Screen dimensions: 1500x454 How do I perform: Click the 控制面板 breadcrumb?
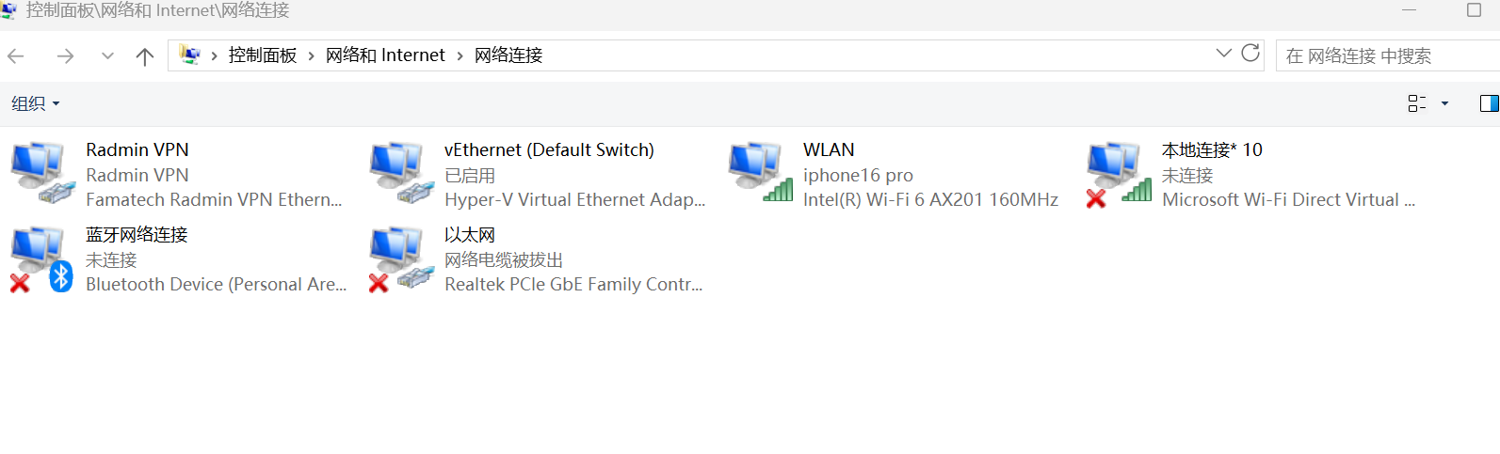tap(263, 55)
